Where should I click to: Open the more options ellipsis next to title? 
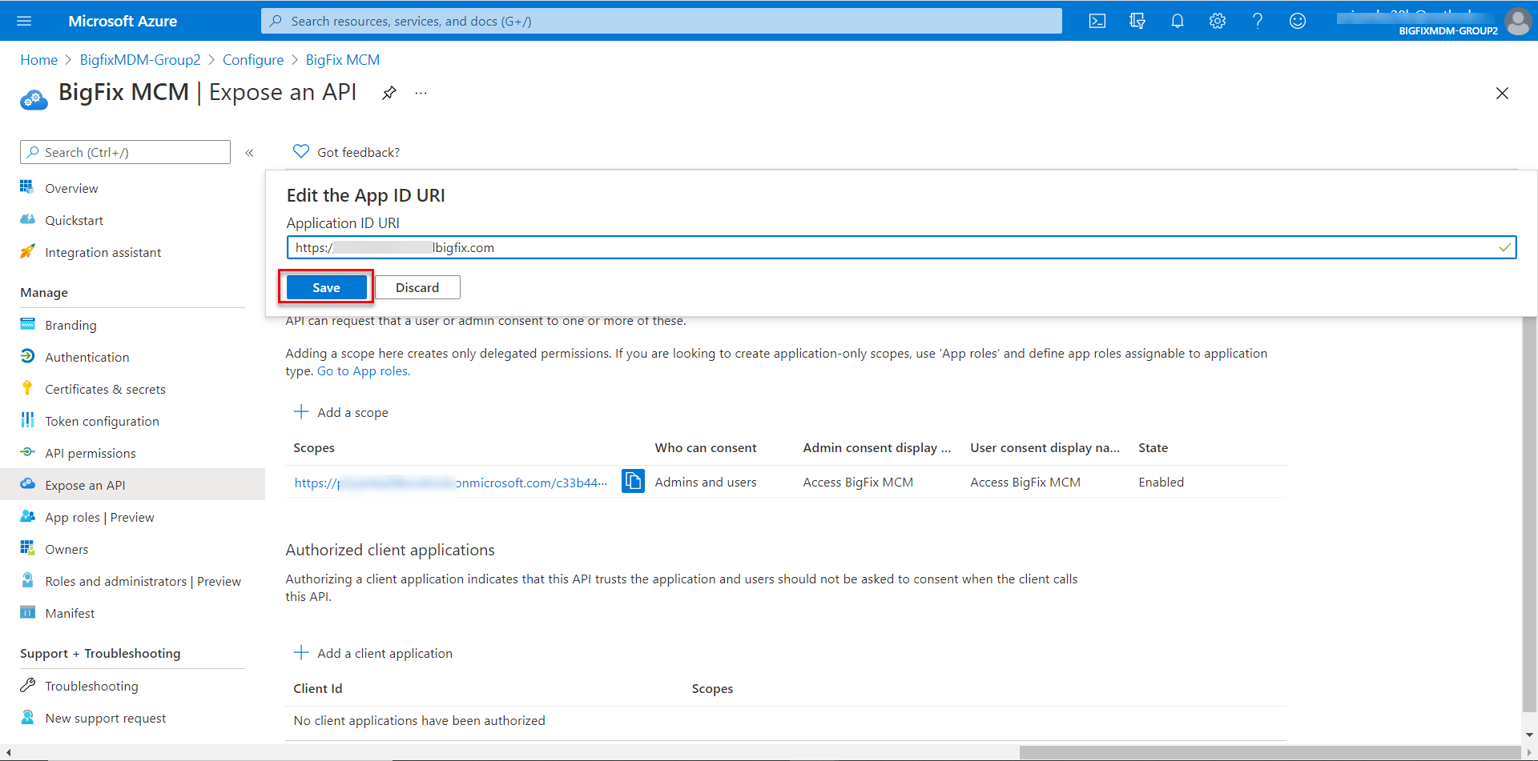tap(421, 93)
